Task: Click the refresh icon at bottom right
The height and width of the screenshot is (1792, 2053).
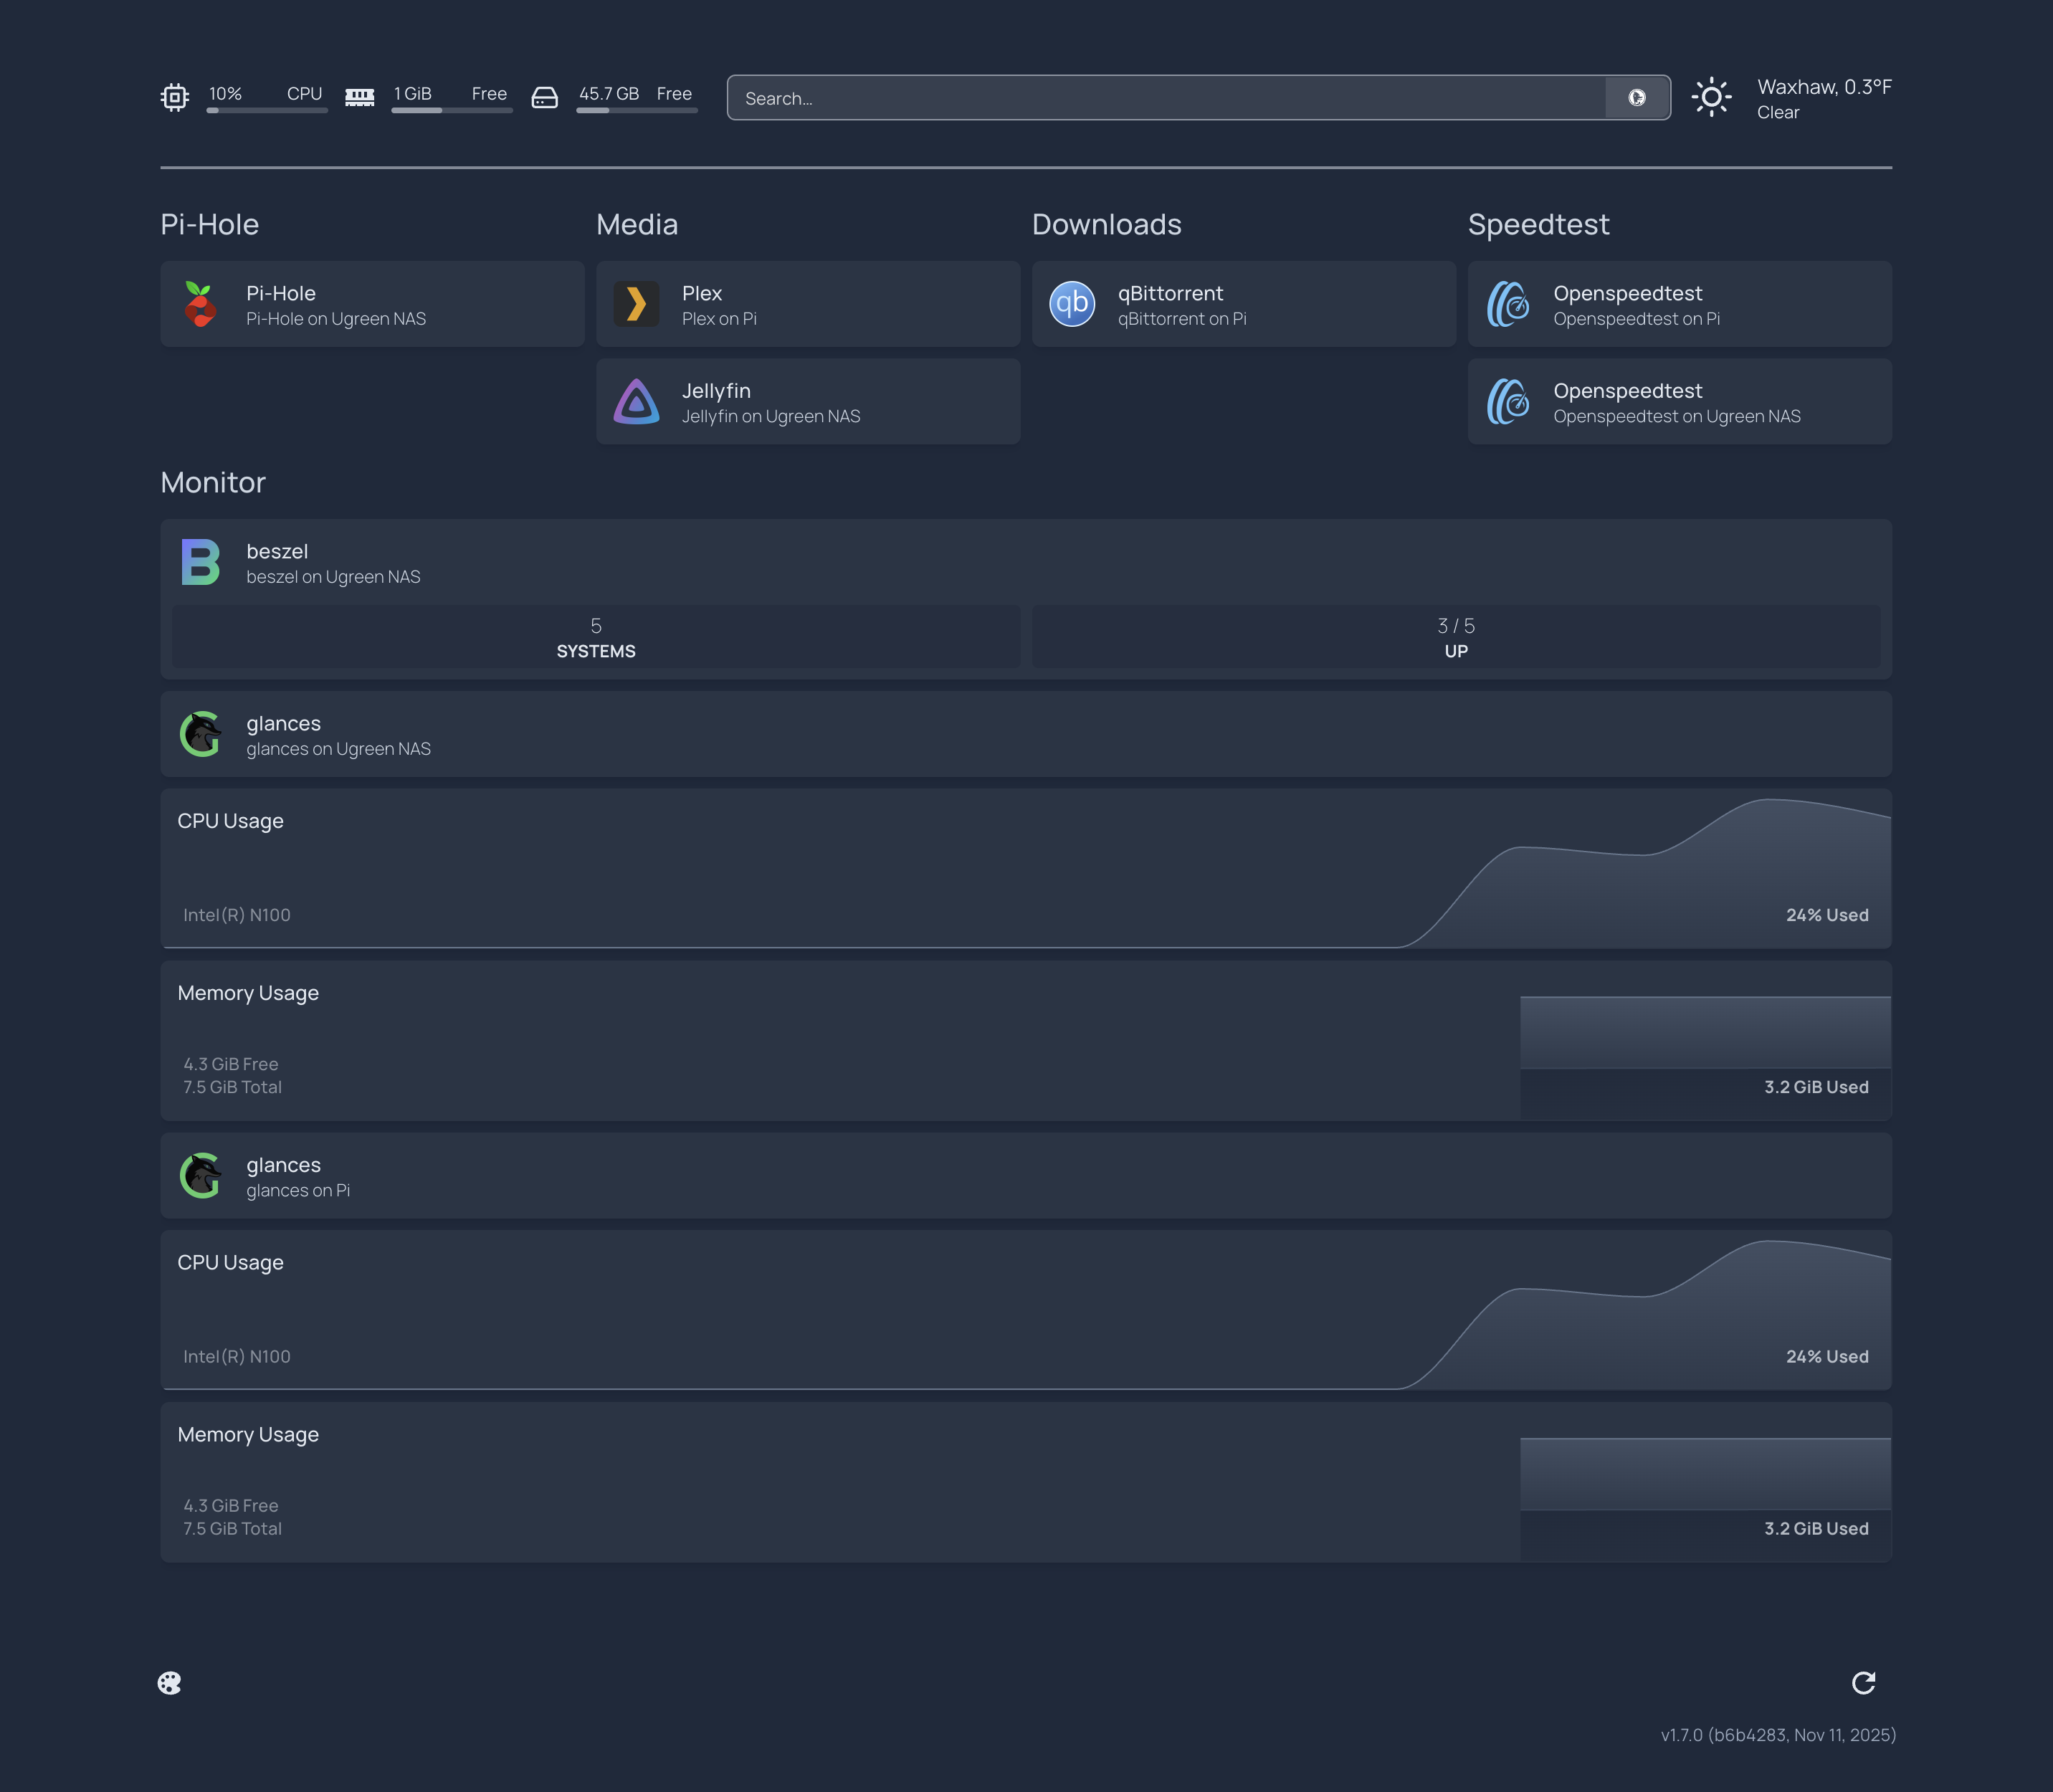Action: click(x=1863, y=1683)
